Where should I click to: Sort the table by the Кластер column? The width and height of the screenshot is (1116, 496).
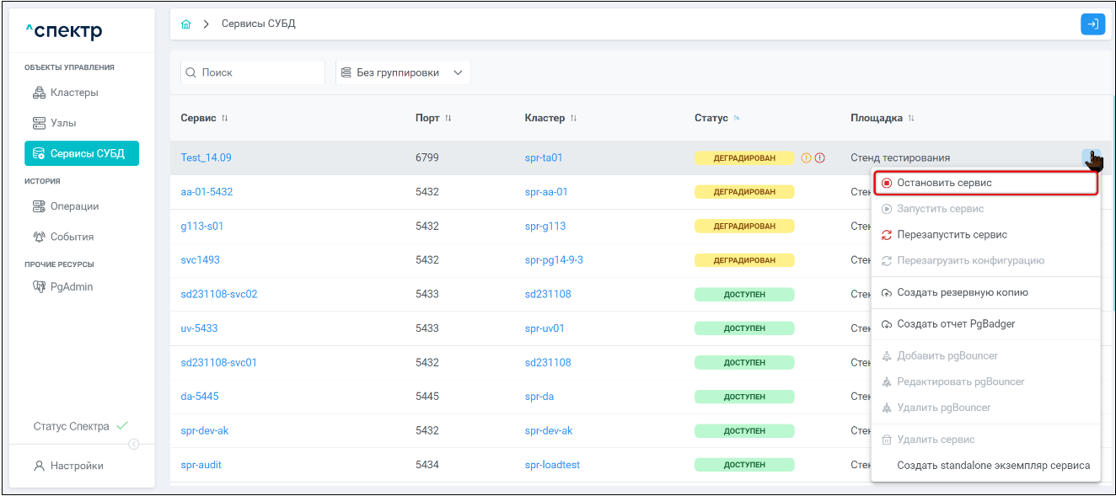(x=573, y=119)
